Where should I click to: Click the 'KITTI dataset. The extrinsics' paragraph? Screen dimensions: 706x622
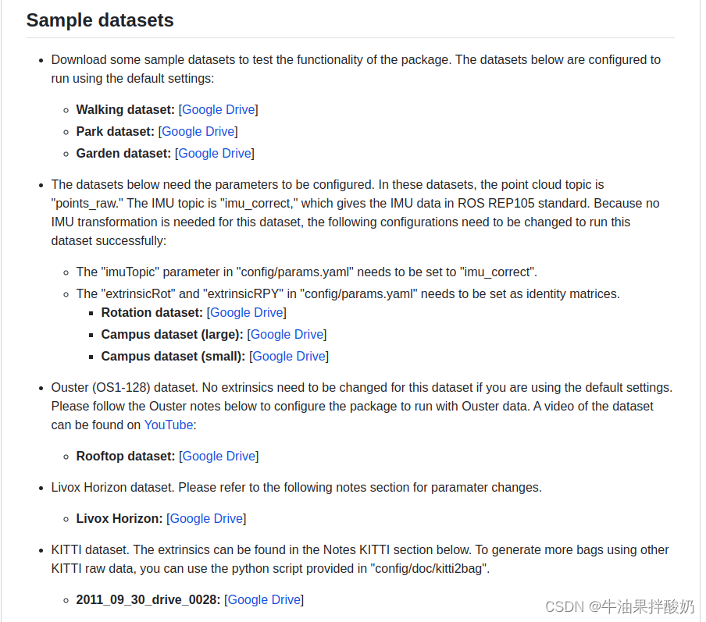coord(360,560)
